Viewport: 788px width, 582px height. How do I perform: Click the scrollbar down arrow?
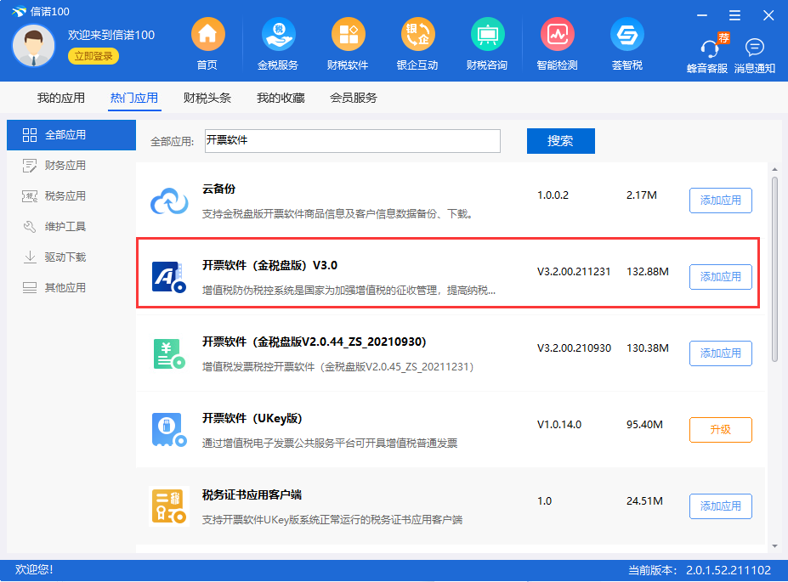click(x=774, y=546)
